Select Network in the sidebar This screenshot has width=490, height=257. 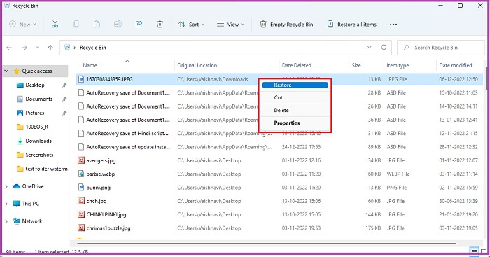tap(32, 221)
